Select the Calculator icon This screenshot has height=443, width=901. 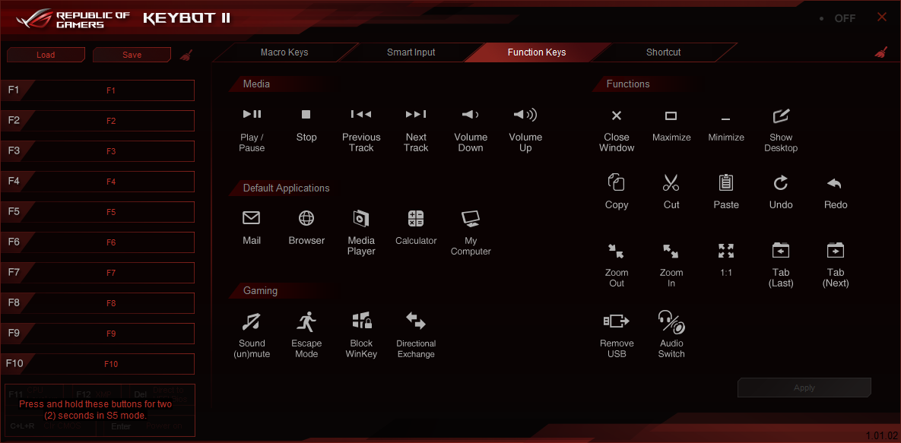[415, 218]
